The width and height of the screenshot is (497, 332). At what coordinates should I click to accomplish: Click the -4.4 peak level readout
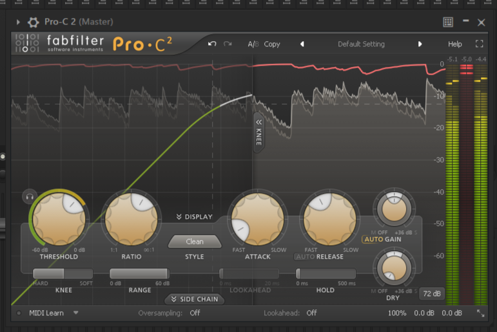coord(481,59)
